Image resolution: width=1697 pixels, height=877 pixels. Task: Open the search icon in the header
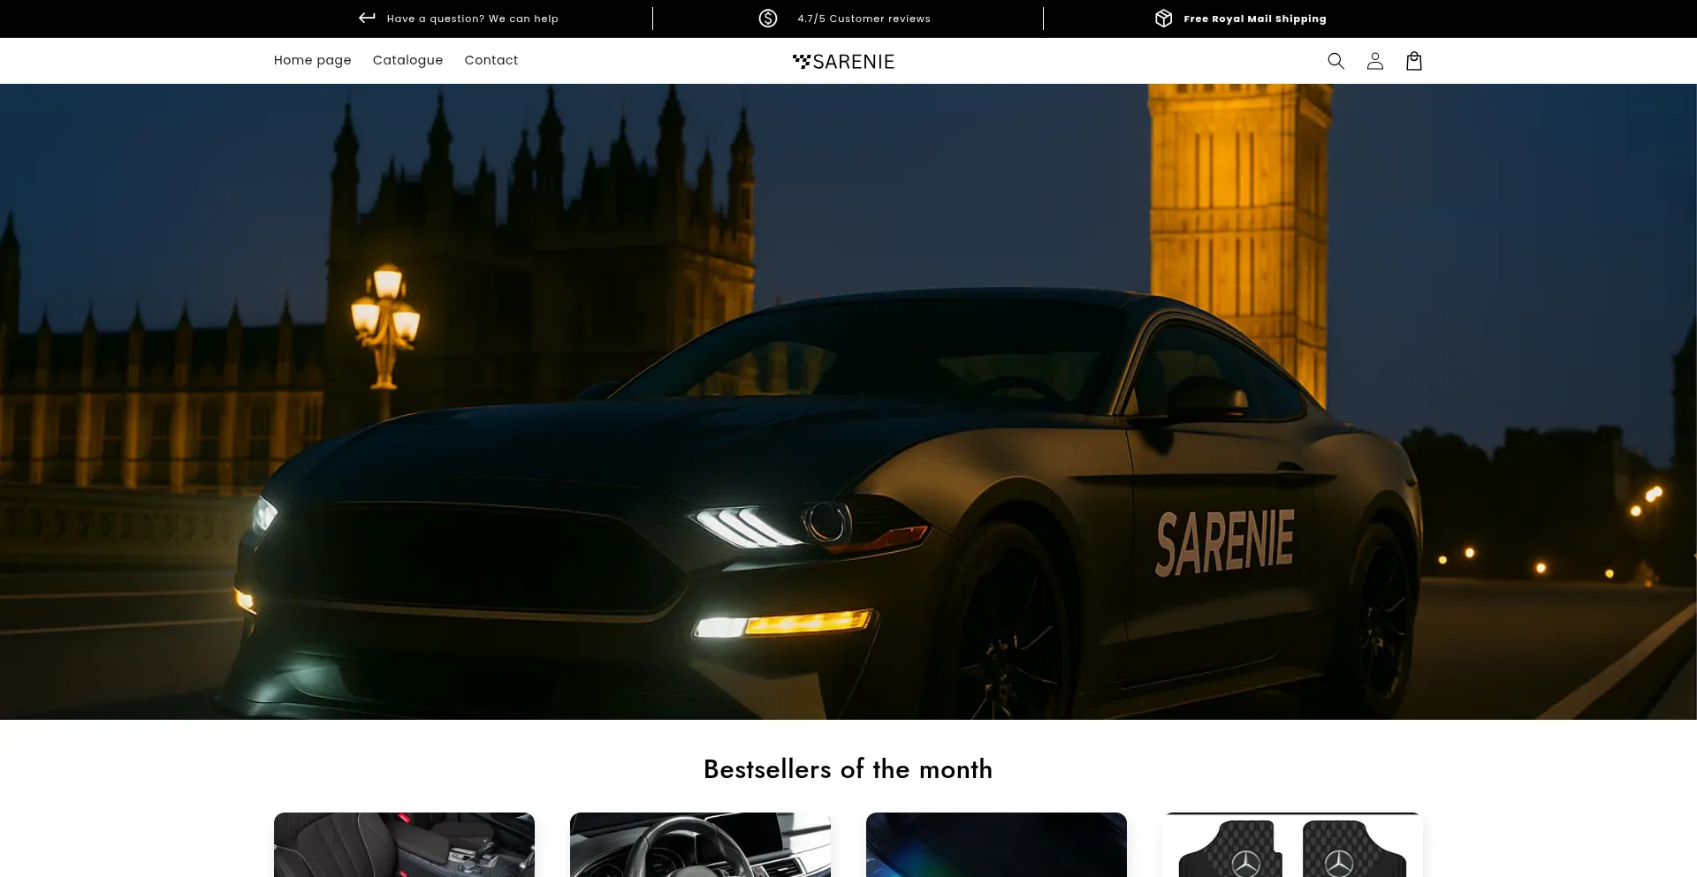[1336, 61]
